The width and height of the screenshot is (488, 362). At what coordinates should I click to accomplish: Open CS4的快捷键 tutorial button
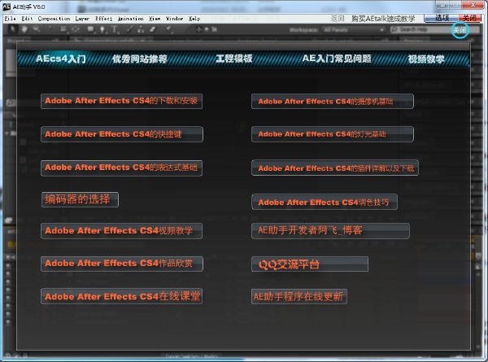point(122,134)
